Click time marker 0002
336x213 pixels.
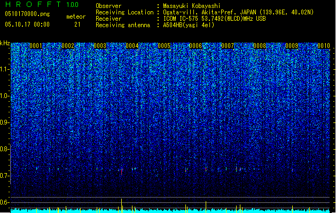pos(68,46)
